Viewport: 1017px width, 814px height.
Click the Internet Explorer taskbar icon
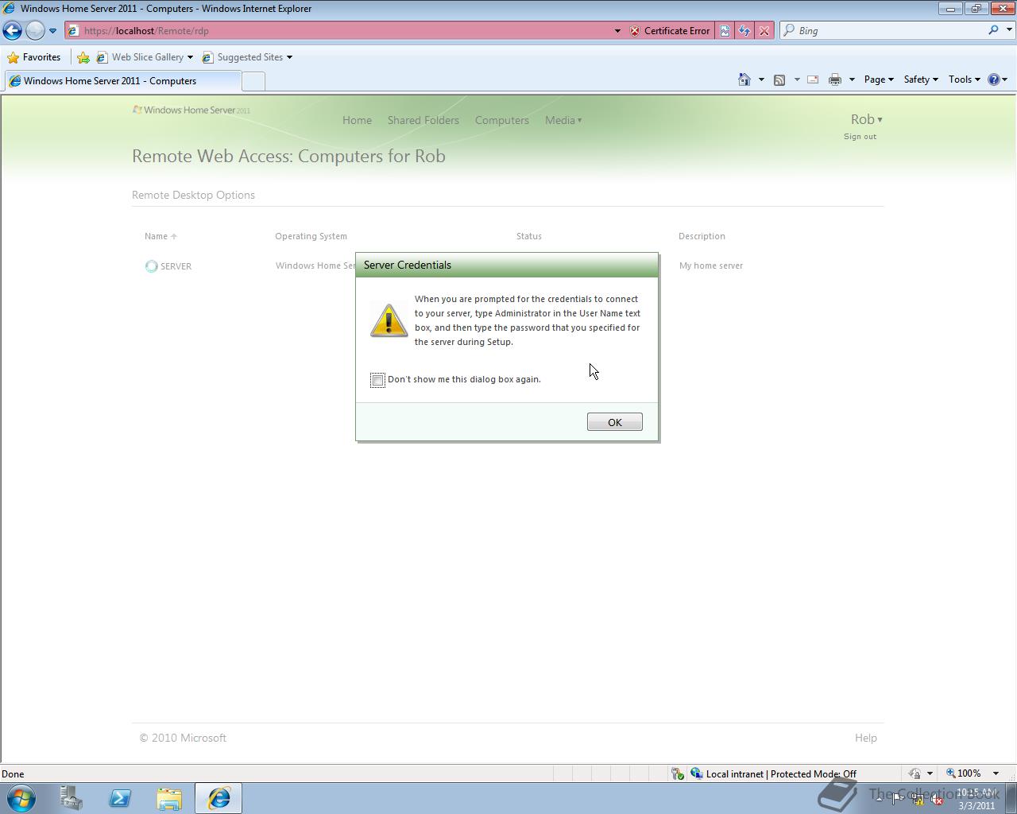pyautogui.click(x=218, y=798)
